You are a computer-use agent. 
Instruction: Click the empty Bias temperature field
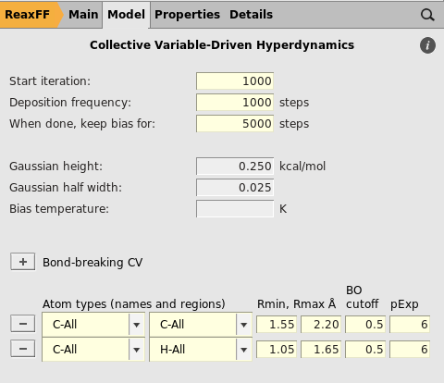click(235, 209)
